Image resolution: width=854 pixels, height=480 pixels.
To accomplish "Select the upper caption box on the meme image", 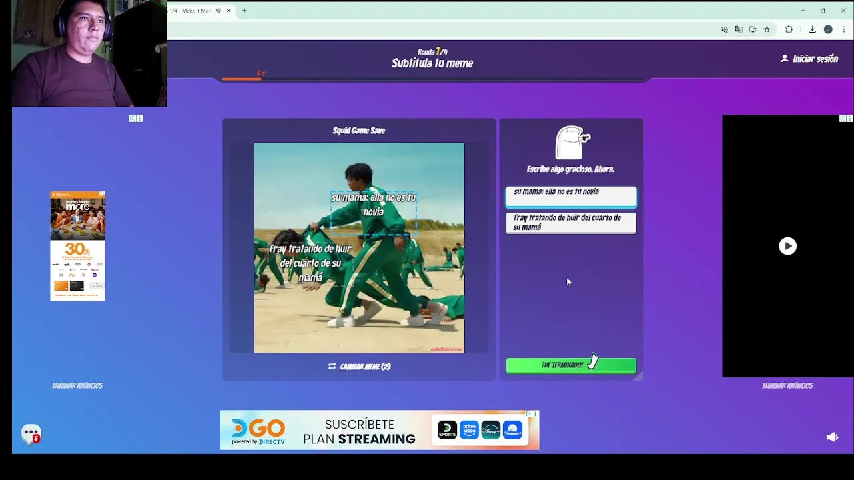I will click(374, 213).
